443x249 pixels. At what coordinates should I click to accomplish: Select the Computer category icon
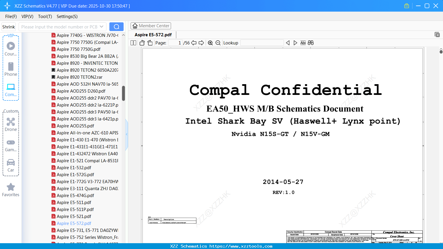coord(11,90)
